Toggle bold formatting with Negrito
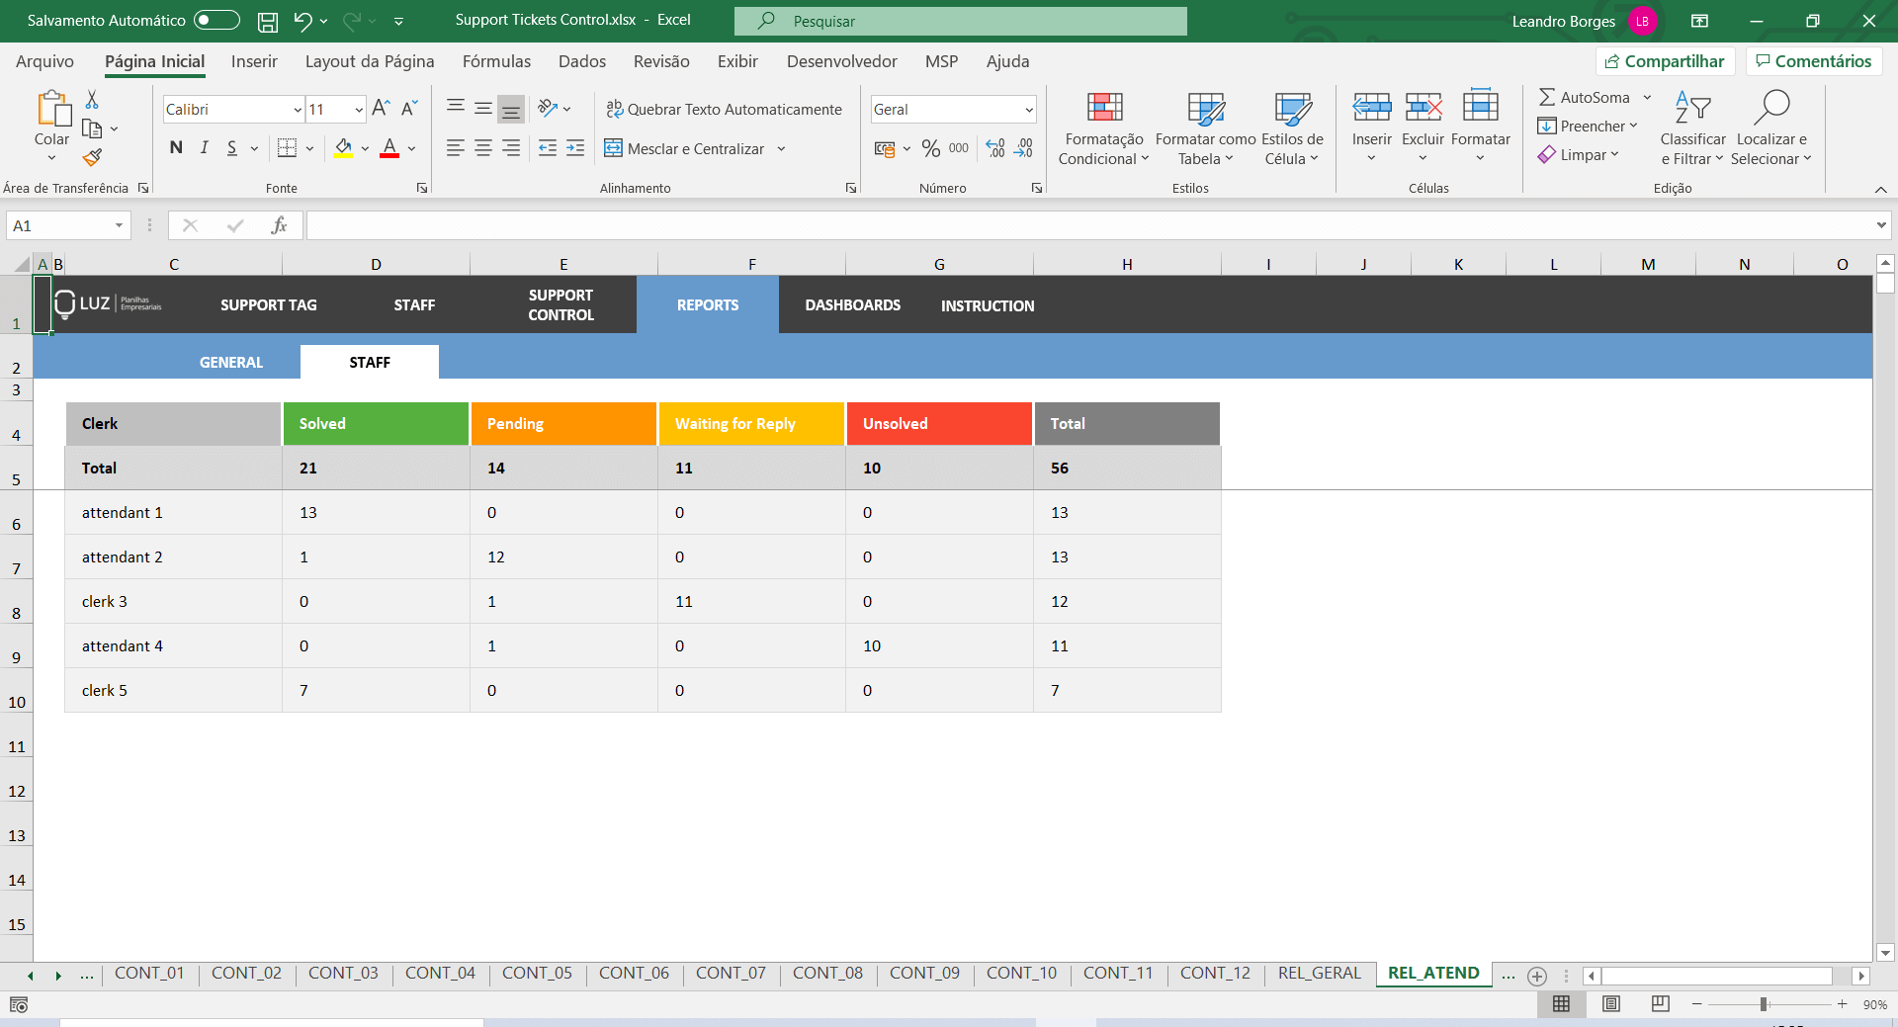 click(x=176, y=147)
